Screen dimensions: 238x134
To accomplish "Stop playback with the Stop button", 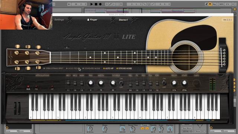I will pos(96,4).
